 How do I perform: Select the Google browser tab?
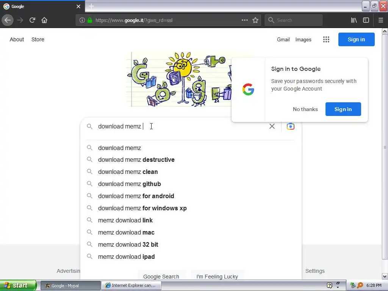pyautogui.click(x=42, y=6)
